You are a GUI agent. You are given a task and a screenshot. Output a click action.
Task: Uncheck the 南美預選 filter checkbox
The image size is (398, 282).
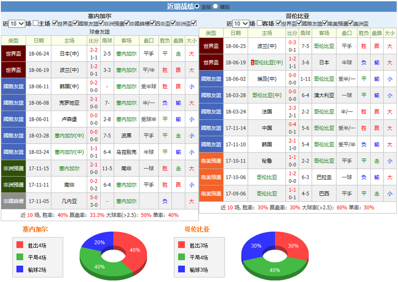[x=325, y=23]
